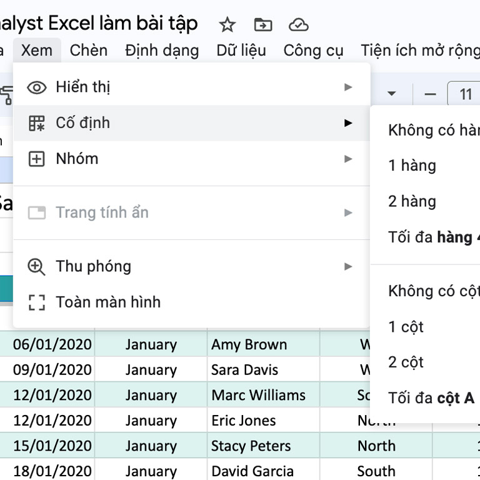Expand the Thu phóng submenu arrow
480x480 pixels.
click(x=348, y=267)
